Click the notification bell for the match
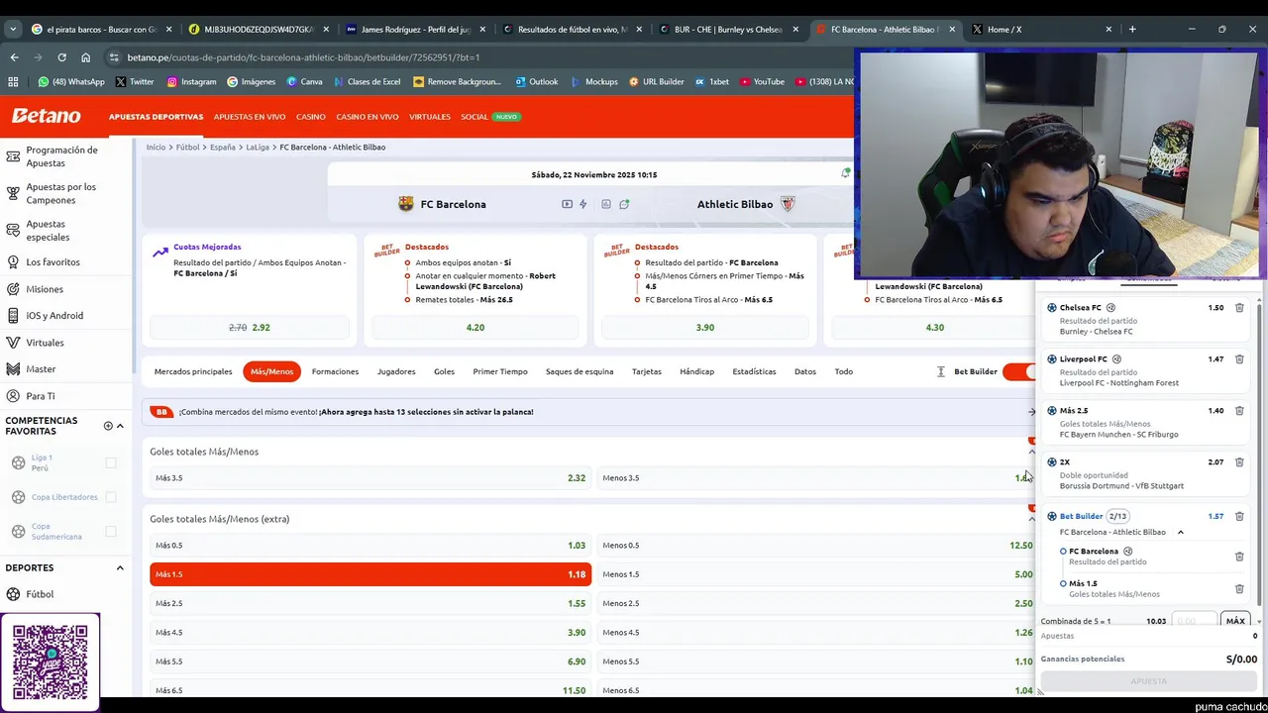Viewport: 1268px width, 713px height. click(x=845, y=173)
